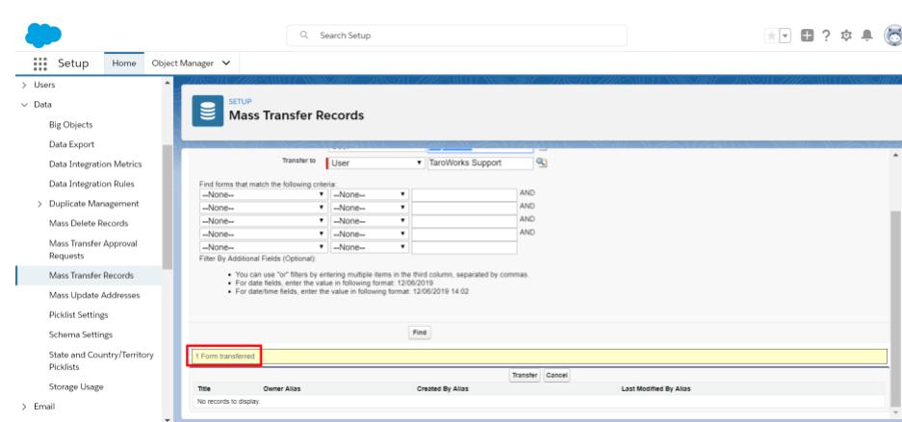Image resolution: width=902 pixels, height=422 pixels.
Task: Open Mass Update Addresses
Action: point(94,295)
